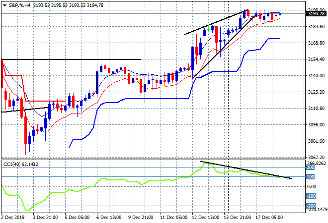
Task: Click the 3067.20 price axis label
Action: click(x=316, y=157)
